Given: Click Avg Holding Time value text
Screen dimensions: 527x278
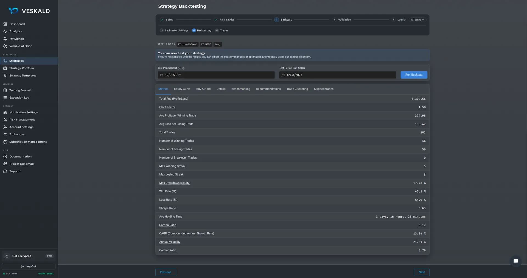Looking at the screenshot, I should [x=401, y=217].
